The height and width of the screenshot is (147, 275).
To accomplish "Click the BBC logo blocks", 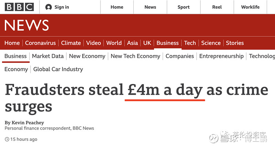I will pyautogui.click(x=19, y=7).
